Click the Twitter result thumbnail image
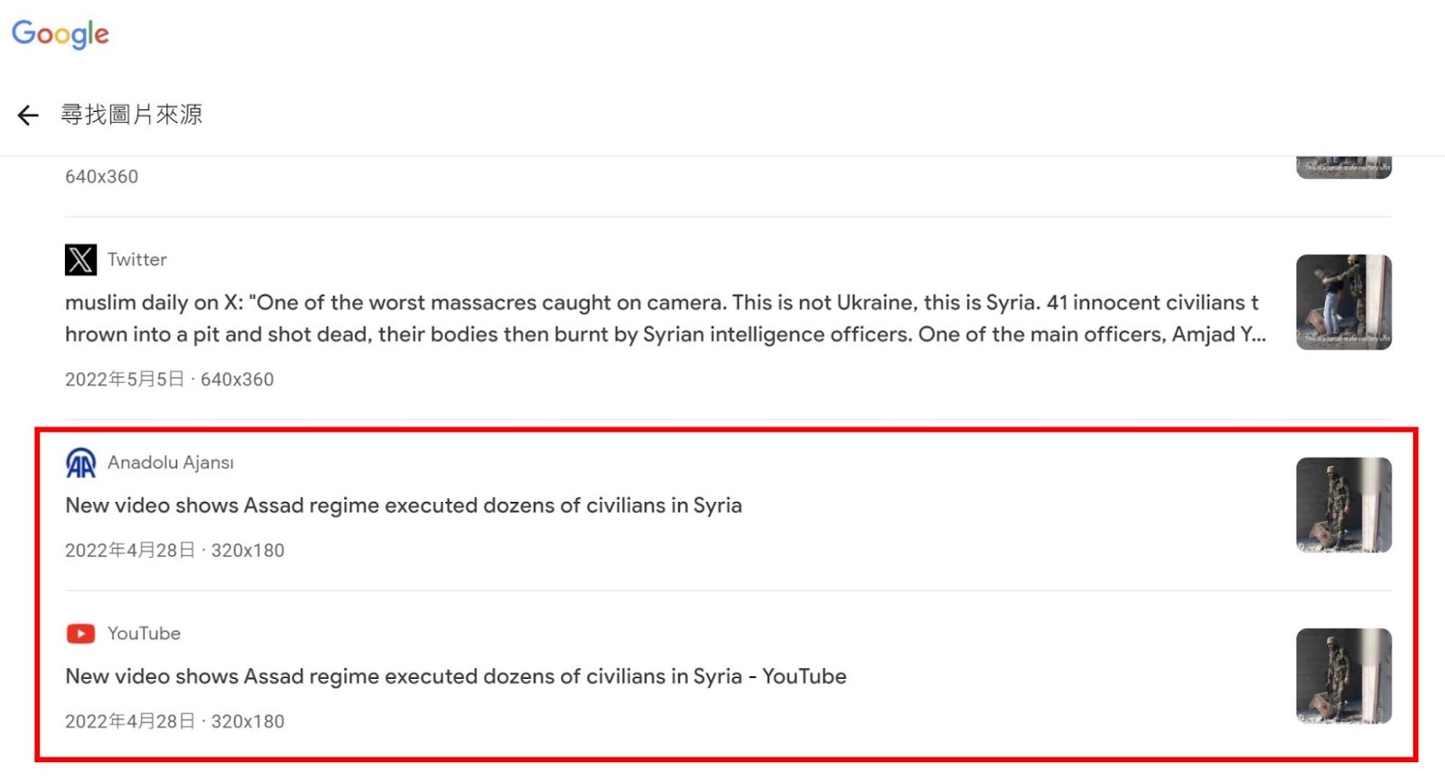The height and width of the screenshot is (780, 1445). coord(1343,302)
